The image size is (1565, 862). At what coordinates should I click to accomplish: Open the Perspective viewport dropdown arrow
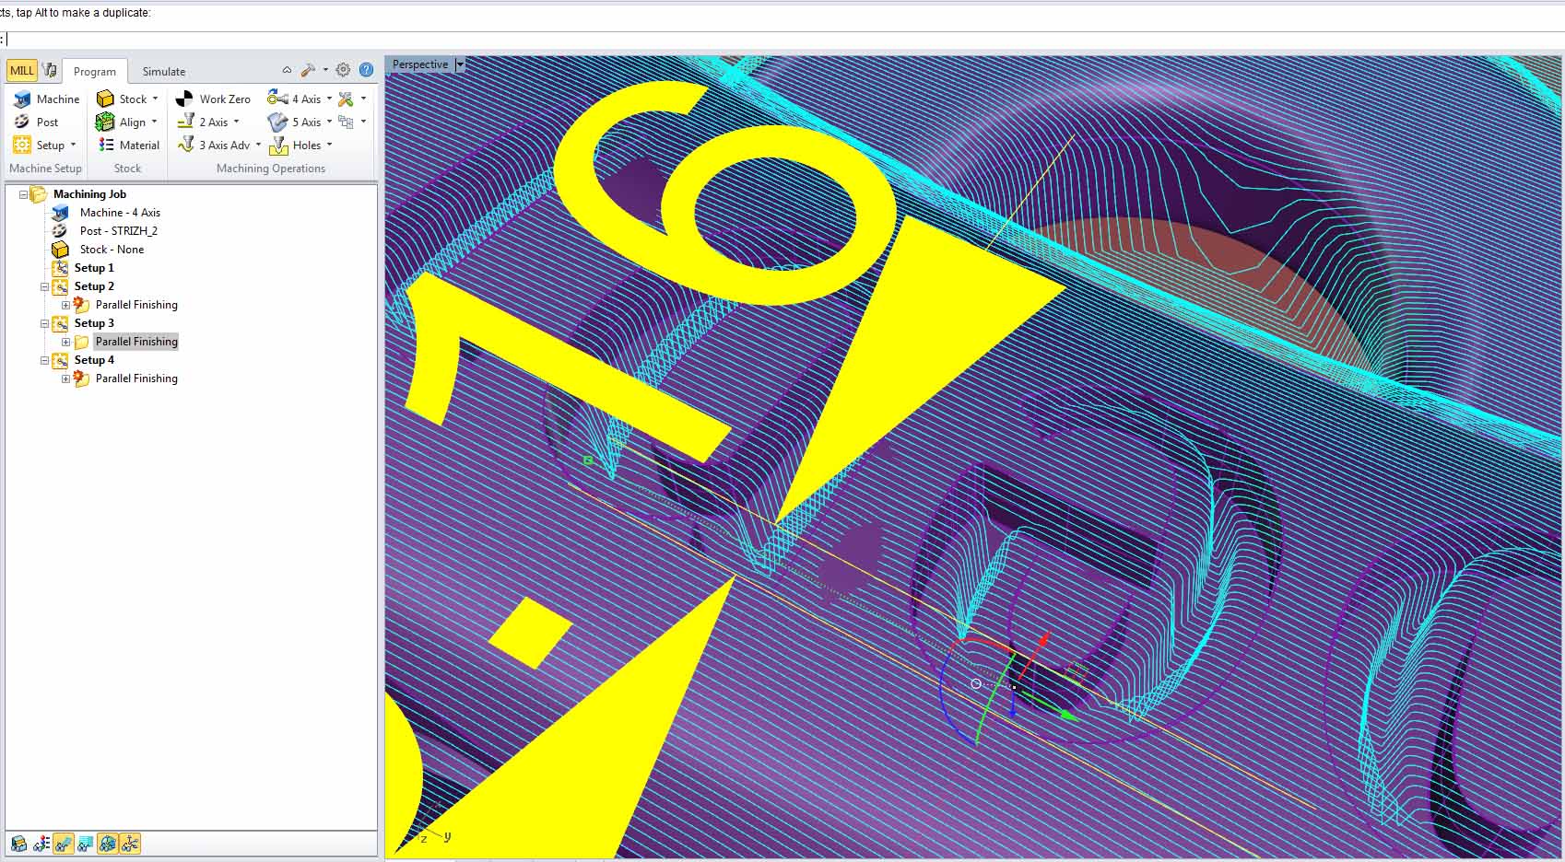(460, 64)
